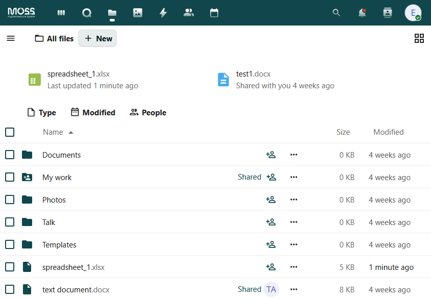This screenshot has height=299, width=431.
Task: Open recent file spreadsheet_1.xlsx recommendation
Action: pos(84,80)
